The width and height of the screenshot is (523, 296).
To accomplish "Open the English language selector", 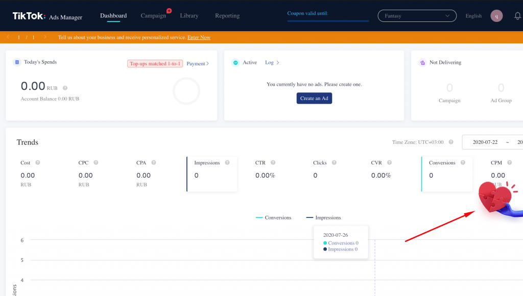I will 473,16.
